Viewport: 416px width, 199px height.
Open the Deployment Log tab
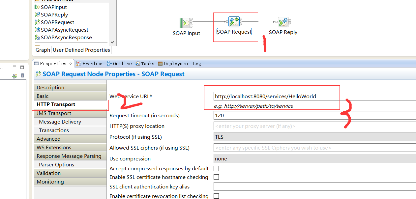180,64
